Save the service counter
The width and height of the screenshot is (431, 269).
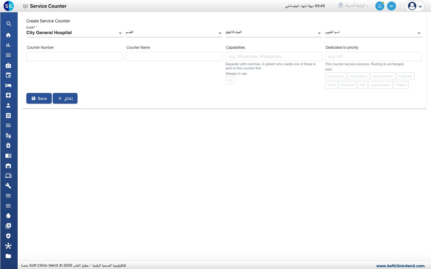coord(39,98)
